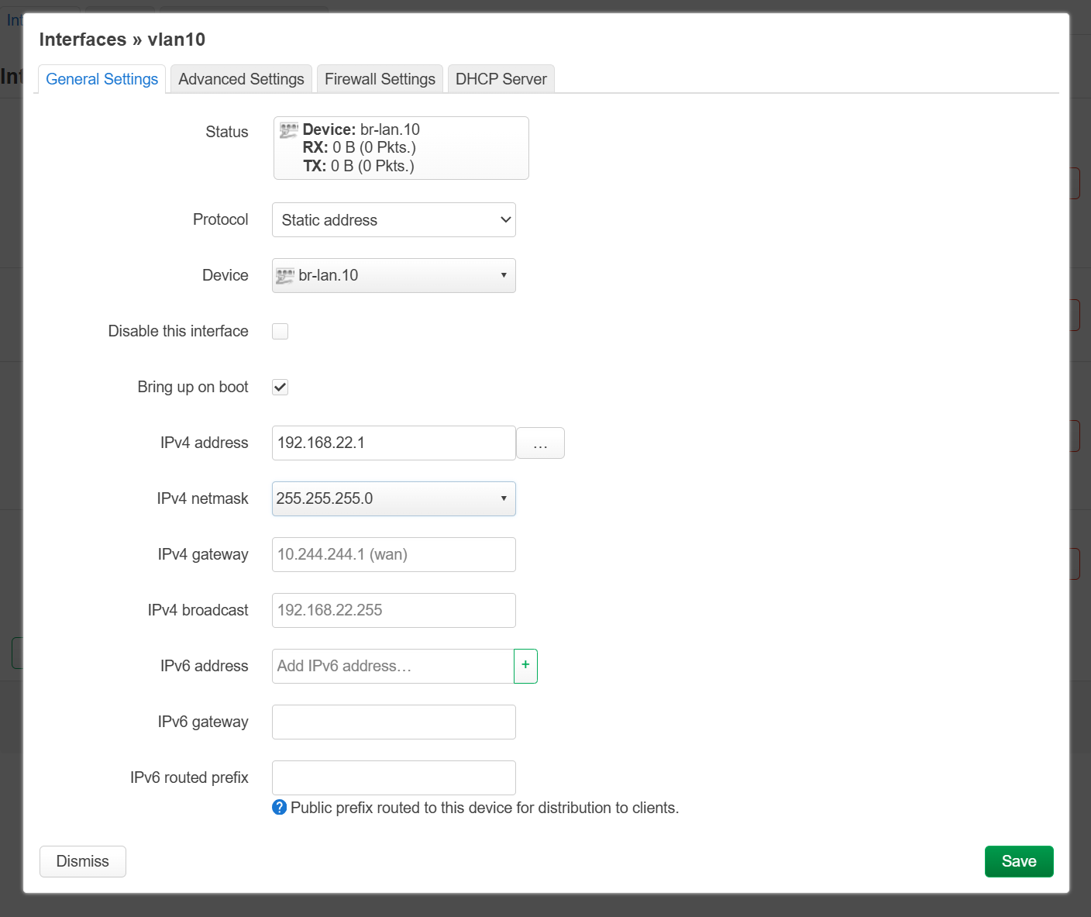The width and height of the screenshot is (1091, 917).
Task: Focus the IPv4 gateway input field
Action: pyautogui.click(x=394, y=555)
